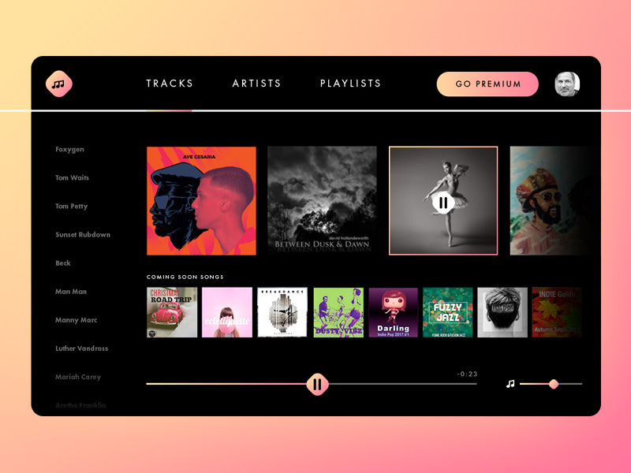Open the user profile avatar
Screen dimensions: 631x473
(566, 83)
